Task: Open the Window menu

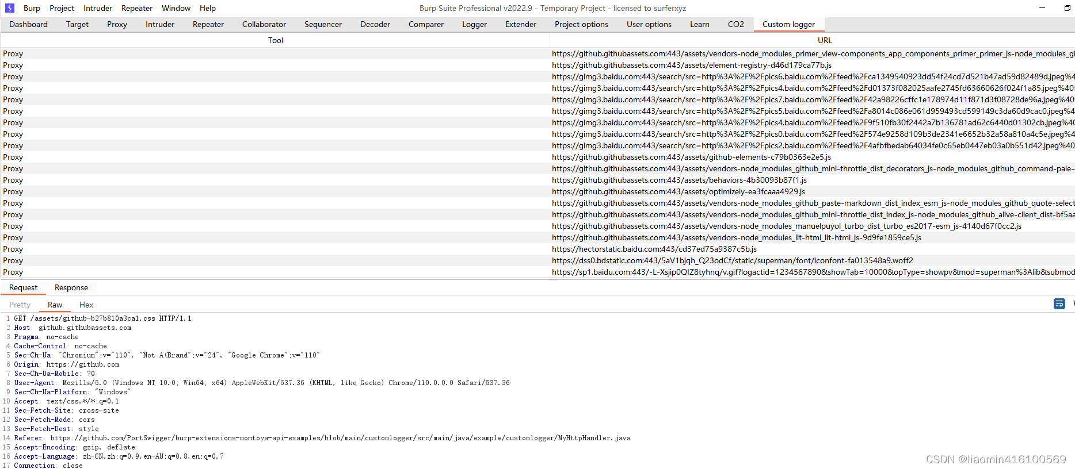Action: click(176, 8)
